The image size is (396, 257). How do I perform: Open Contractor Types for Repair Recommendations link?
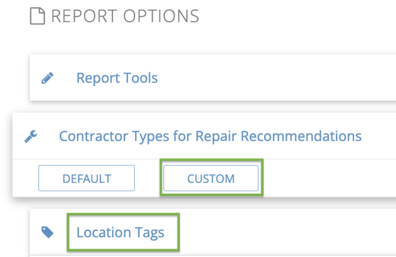(210, 136)
